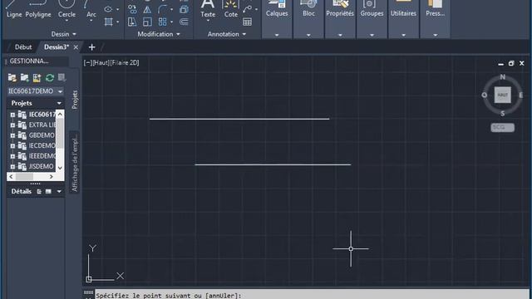Start the Cote dimension tool
This screenshot has width=532, height=299.
(231, 8)
